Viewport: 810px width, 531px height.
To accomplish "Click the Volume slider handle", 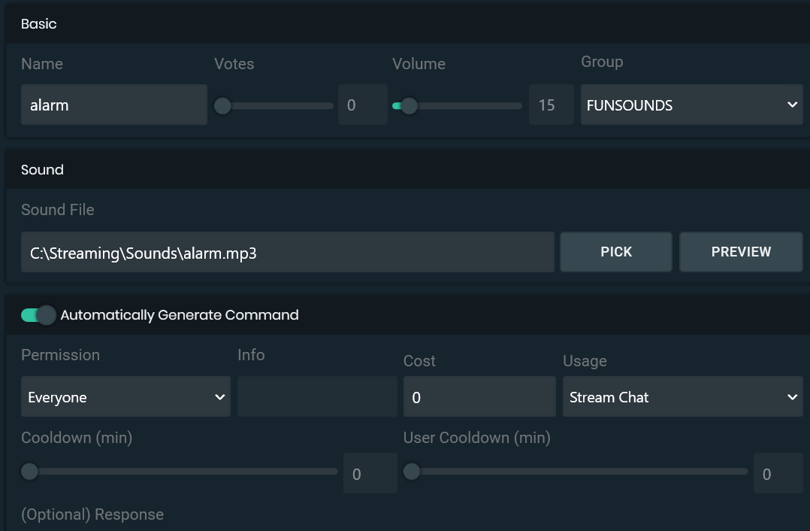I will [x=408, y=106].
